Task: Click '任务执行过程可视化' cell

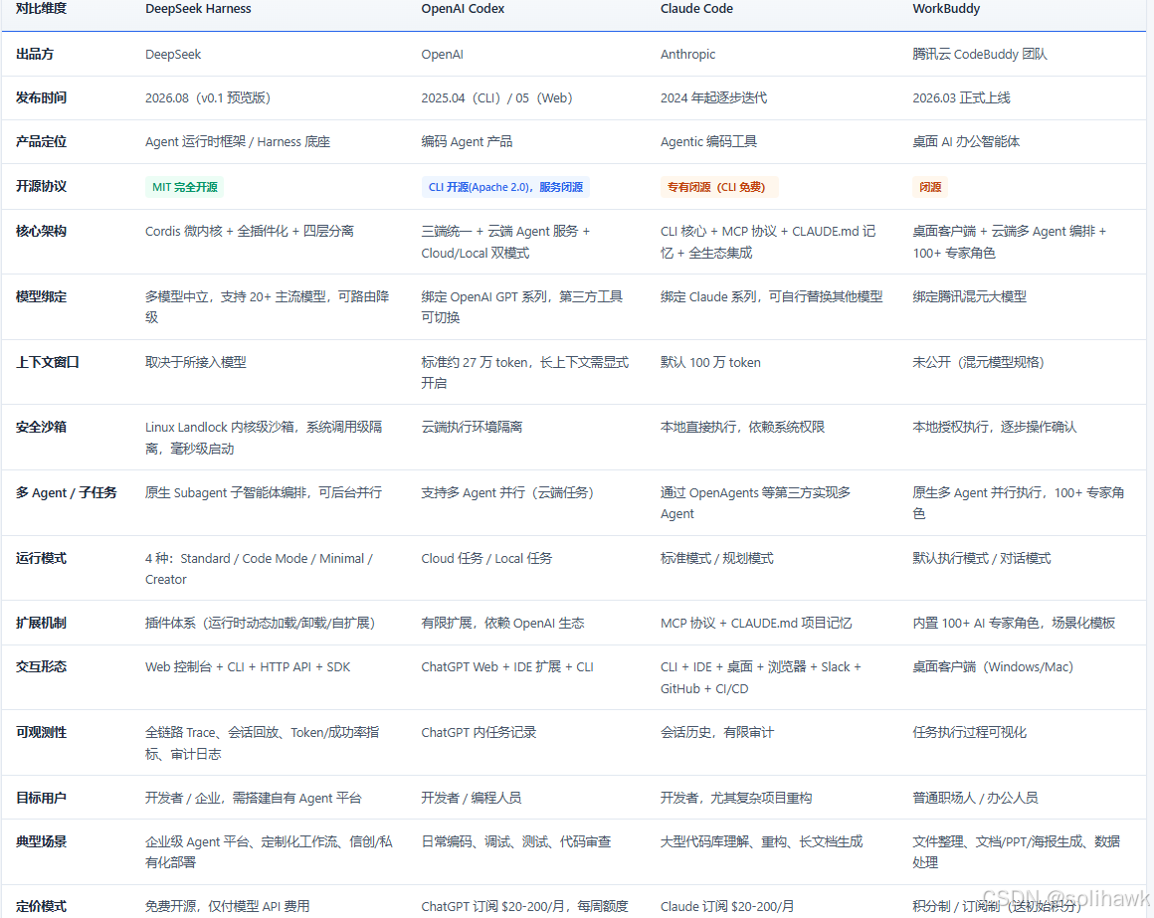Action: pyautogui.click(x=969, y=732)
